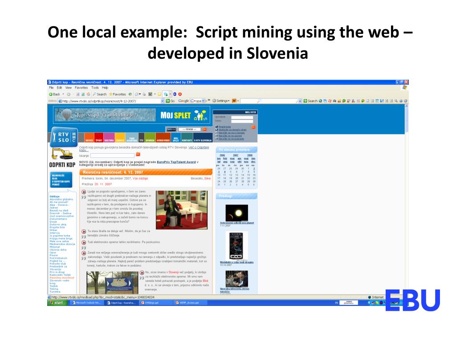Viewport: 456px width, 342px height.
Task: Click the Windows Start button
Action: (57, 303)
